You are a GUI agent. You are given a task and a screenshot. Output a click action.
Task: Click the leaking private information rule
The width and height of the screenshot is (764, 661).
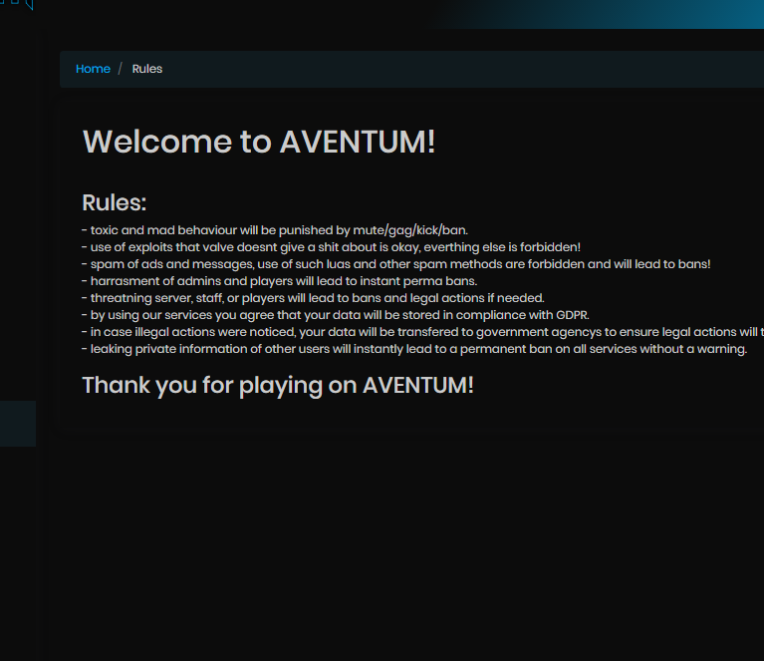[414, 349]
